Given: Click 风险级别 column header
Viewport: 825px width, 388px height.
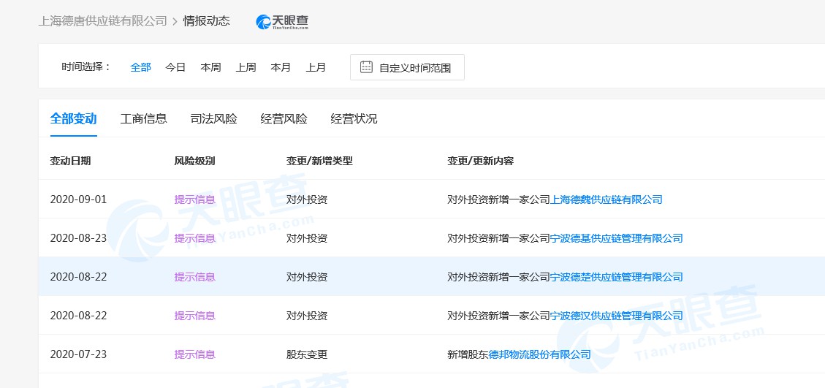Looking at the screenshot, I should click(x=194, y=161).
